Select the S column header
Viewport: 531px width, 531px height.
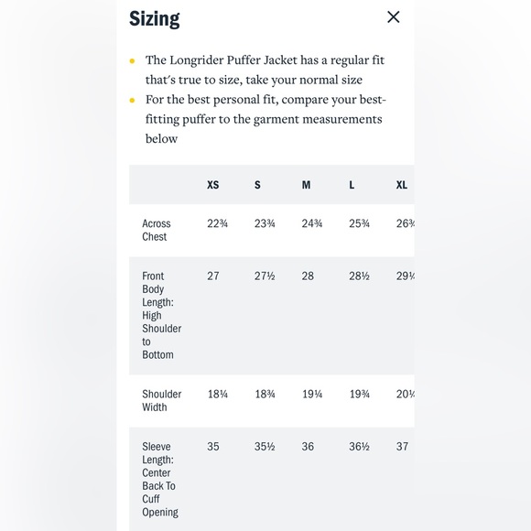point(257,185)
